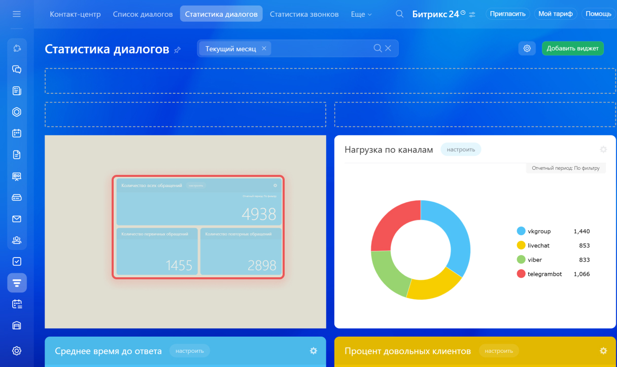Switch to the Статистика звонков tab
The image size is (617, 367).
pos(304,14)
